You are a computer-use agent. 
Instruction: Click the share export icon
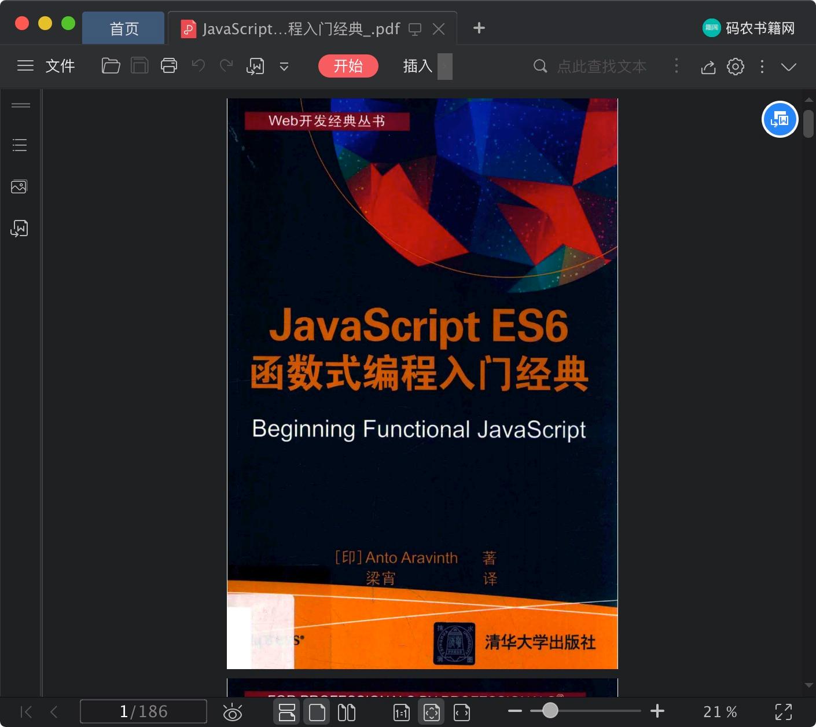click(708, 67)
